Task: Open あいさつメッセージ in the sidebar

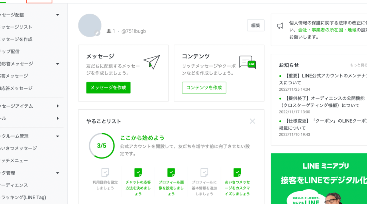Action: coord(18,148)
